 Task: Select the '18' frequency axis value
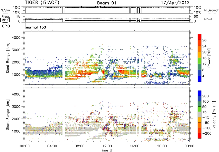18,16
